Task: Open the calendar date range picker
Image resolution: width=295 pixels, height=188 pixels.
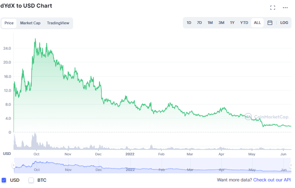Action: pos(270,23)
